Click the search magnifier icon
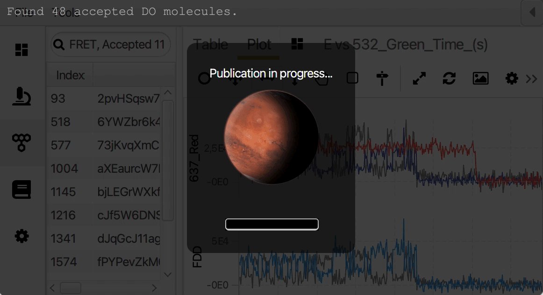Image resolution: width=543 pixels, height=295 pixels. [x=59, y=45]
